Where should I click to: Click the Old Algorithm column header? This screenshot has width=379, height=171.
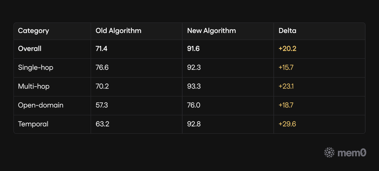pyautogui.click(x=118, y=31)
